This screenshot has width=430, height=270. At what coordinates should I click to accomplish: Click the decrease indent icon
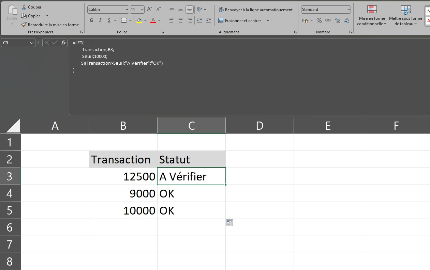tap(199, 20)
